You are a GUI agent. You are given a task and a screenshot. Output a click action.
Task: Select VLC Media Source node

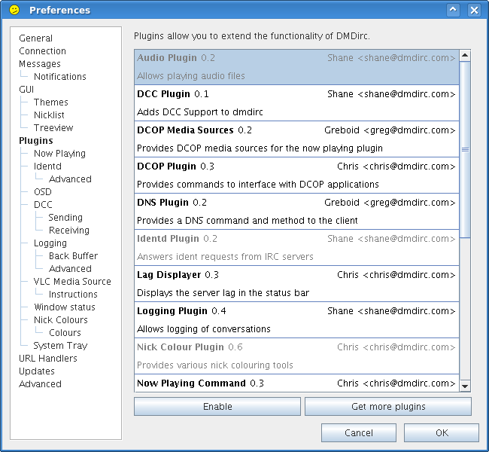[72, 282]
